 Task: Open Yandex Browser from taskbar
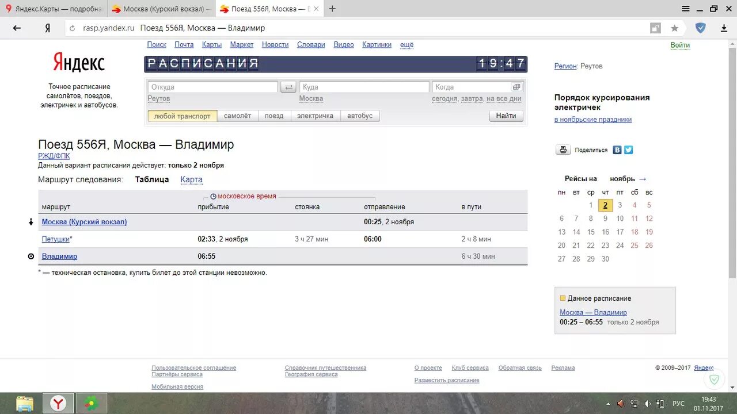pyautogui.click(x=58, y=403)
